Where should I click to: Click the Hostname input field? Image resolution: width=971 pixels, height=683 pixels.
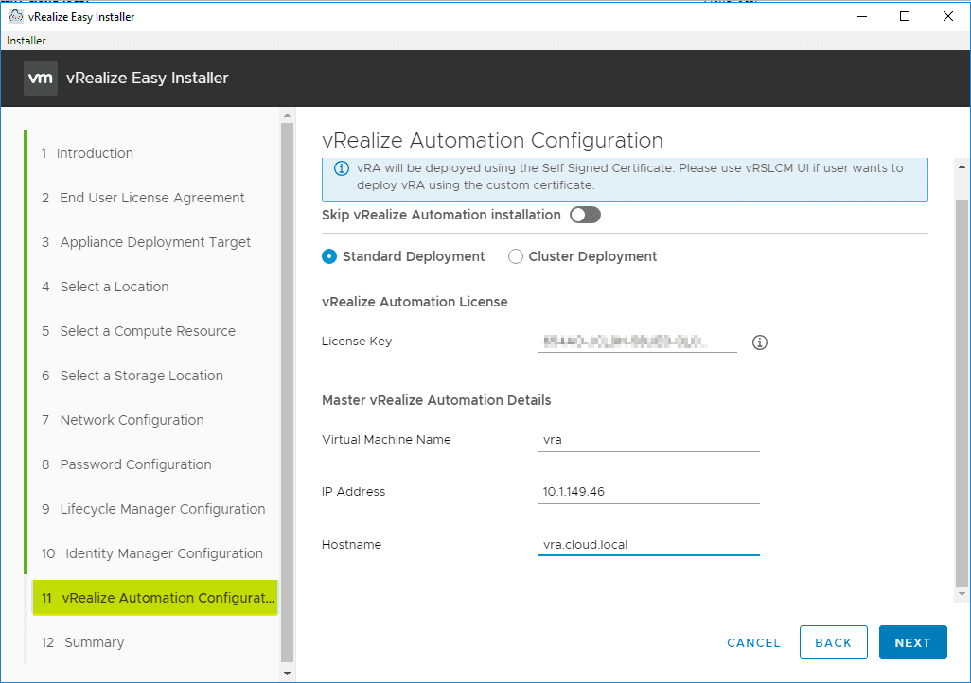[647, 545]
